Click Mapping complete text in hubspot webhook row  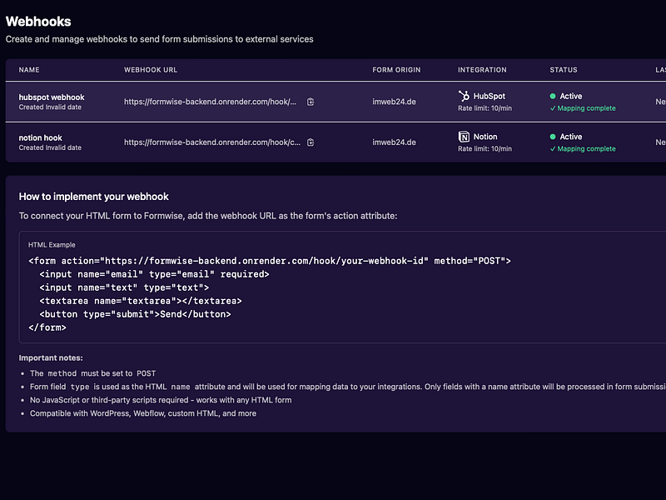[x=586, y=108]
